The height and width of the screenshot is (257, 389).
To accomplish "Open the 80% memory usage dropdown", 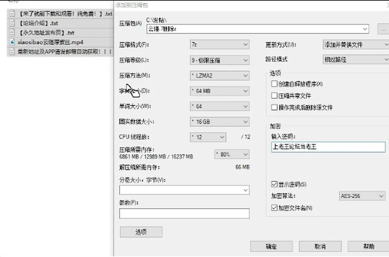I will [x=232, y=154].
